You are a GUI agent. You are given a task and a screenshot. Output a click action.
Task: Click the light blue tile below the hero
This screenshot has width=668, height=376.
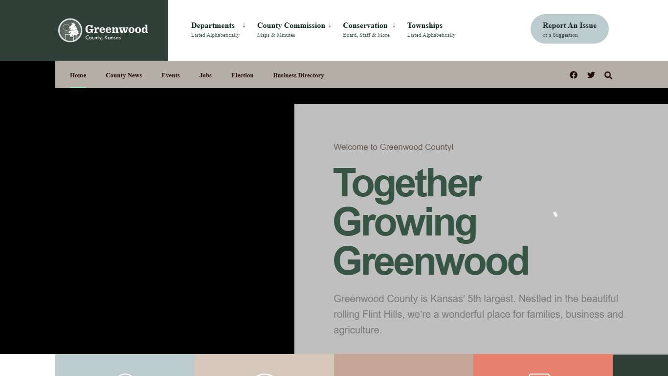(x=125, y=365)
